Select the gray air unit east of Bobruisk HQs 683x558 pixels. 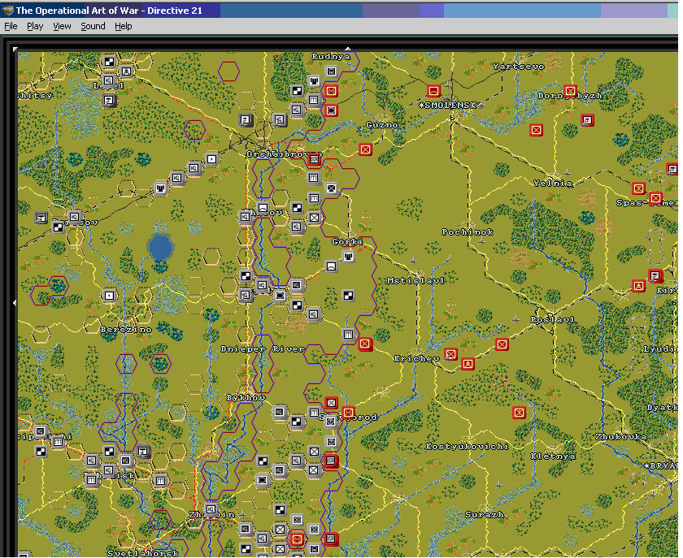[x=143, y=451]
